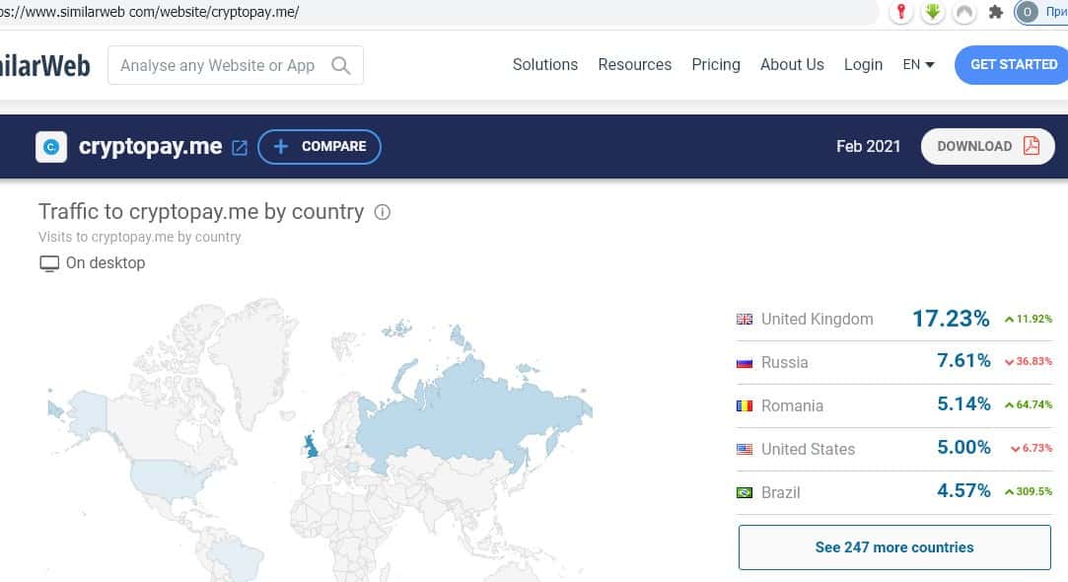
Task: Click the Romania flag icon
Action: [745, 406]
